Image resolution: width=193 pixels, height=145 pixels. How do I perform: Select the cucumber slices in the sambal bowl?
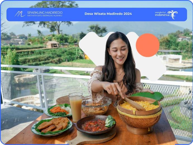pyautogui.click(x=110, y=121)
